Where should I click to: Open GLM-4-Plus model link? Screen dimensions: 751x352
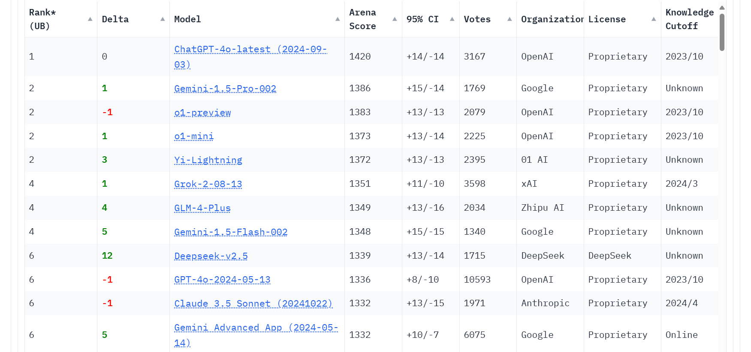[202, 208]
